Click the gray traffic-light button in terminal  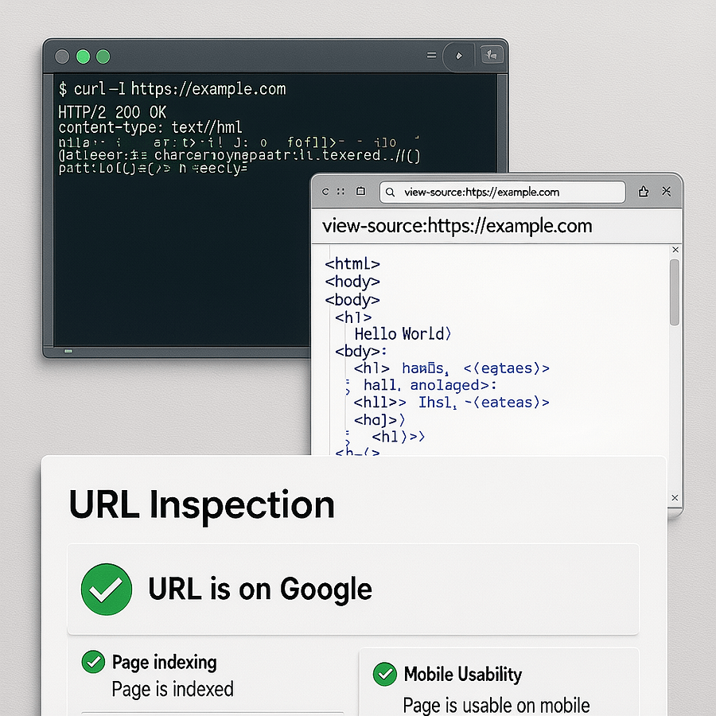62,56
